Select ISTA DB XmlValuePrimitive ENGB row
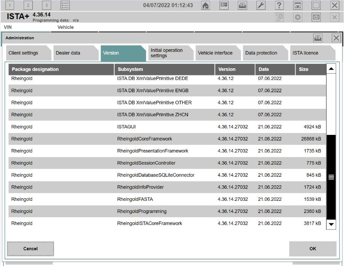This screenshot has width=344, height=266. point(167,90)
